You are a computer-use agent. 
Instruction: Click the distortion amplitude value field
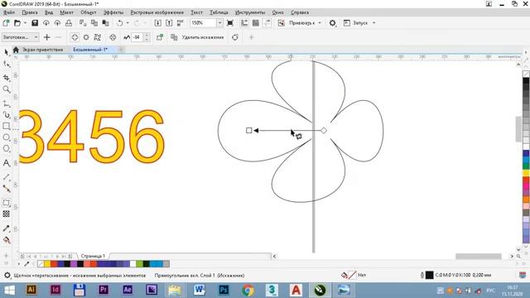point(137,37)
